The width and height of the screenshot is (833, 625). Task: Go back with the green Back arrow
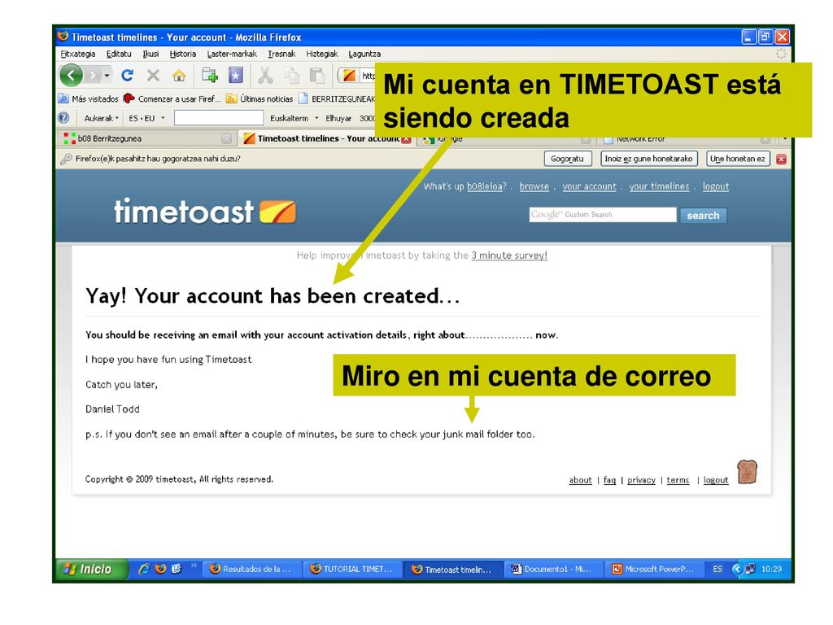[x=72, y=76]
